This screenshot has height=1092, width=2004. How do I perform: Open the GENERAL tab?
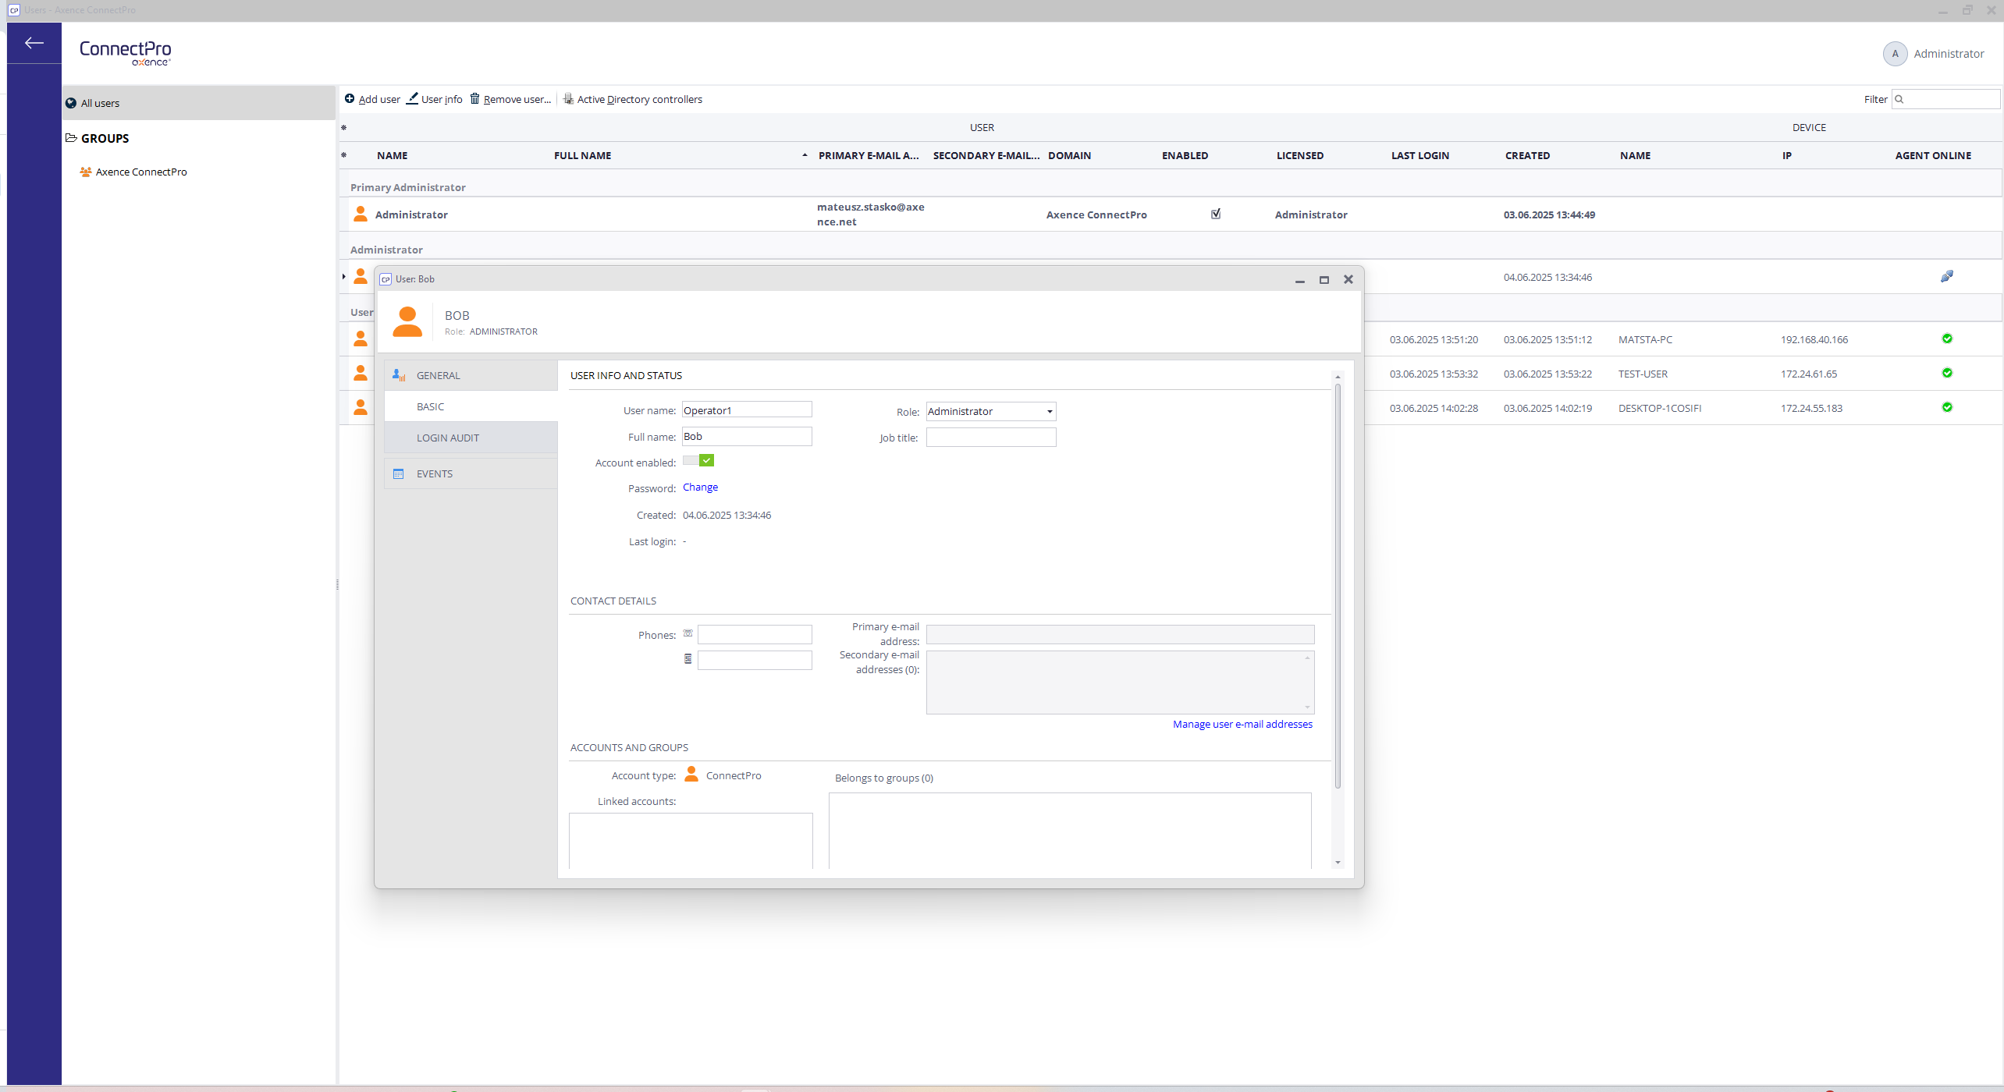[471, 375]
